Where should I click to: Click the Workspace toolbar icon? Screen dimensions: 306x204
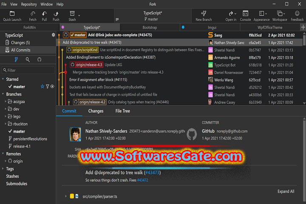click(280, 16)
